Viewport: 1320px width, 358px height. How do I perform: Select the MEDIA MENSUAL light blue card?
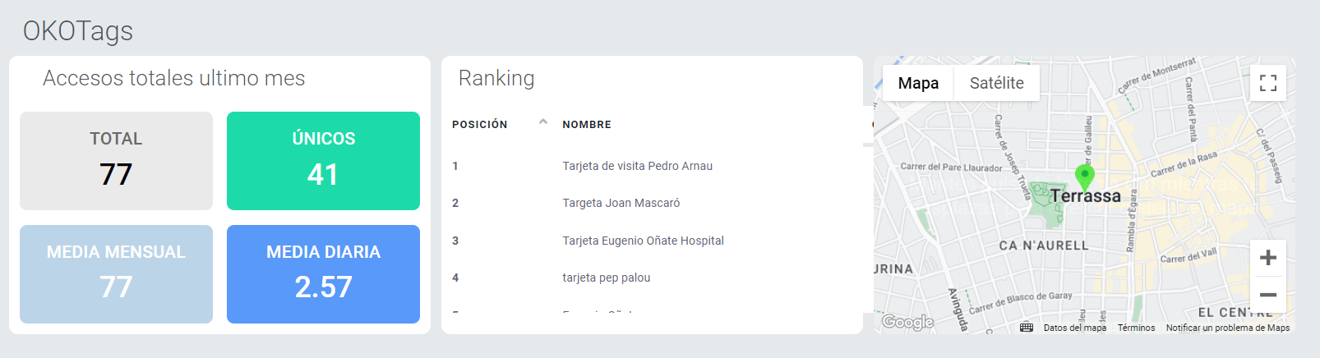[116, 274]
